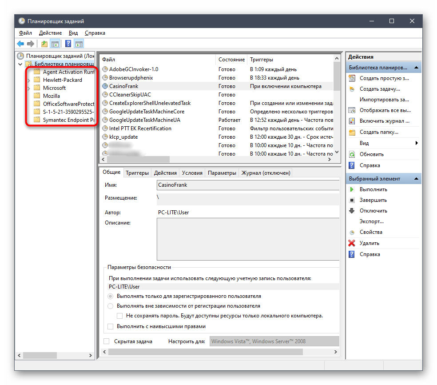Click the Создать простую задачу icon
437x385 pixels.
click(x=352, y=78)
